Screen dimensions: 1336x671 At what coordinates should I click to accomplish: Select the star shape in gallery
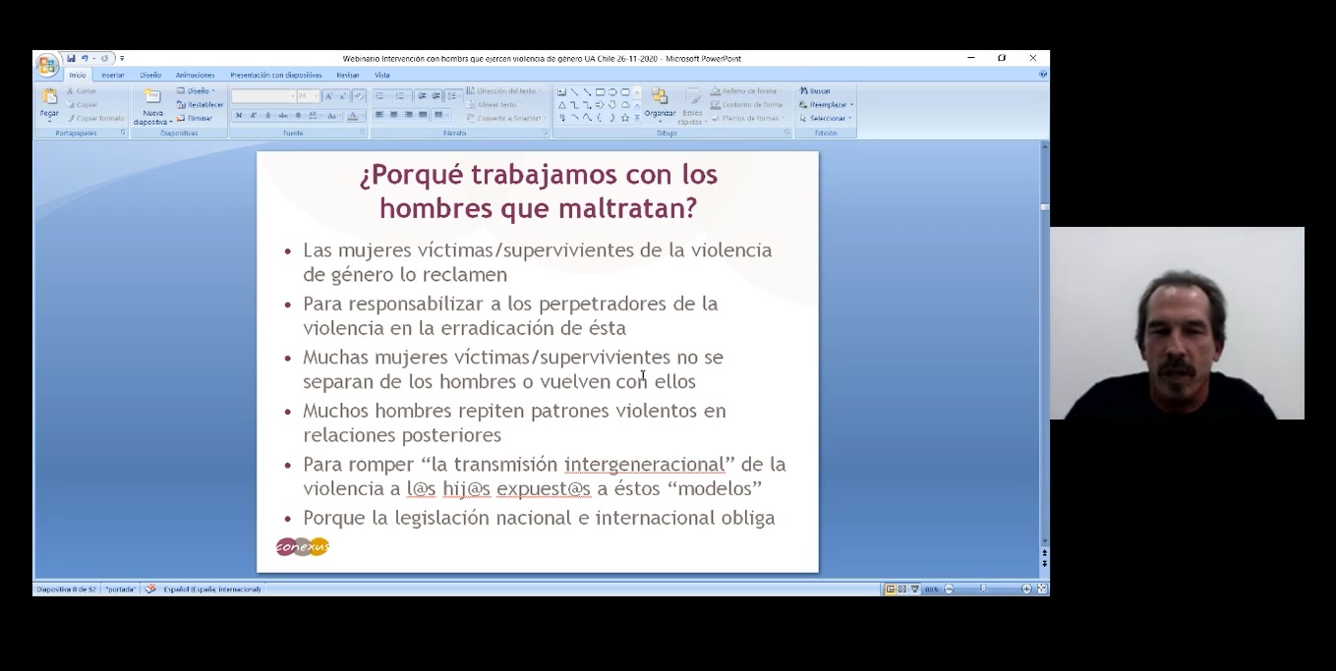tap(625, 118)
